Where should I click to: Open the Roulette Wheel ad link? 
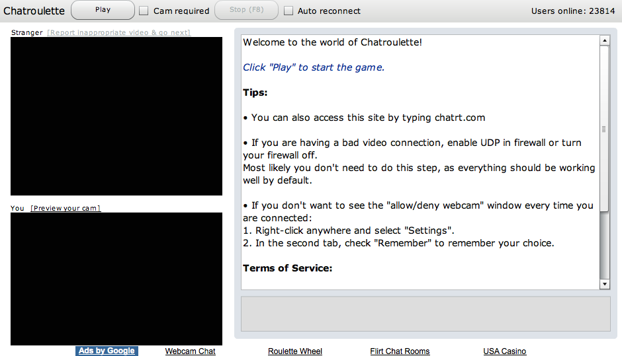click(x=295, y=351)
